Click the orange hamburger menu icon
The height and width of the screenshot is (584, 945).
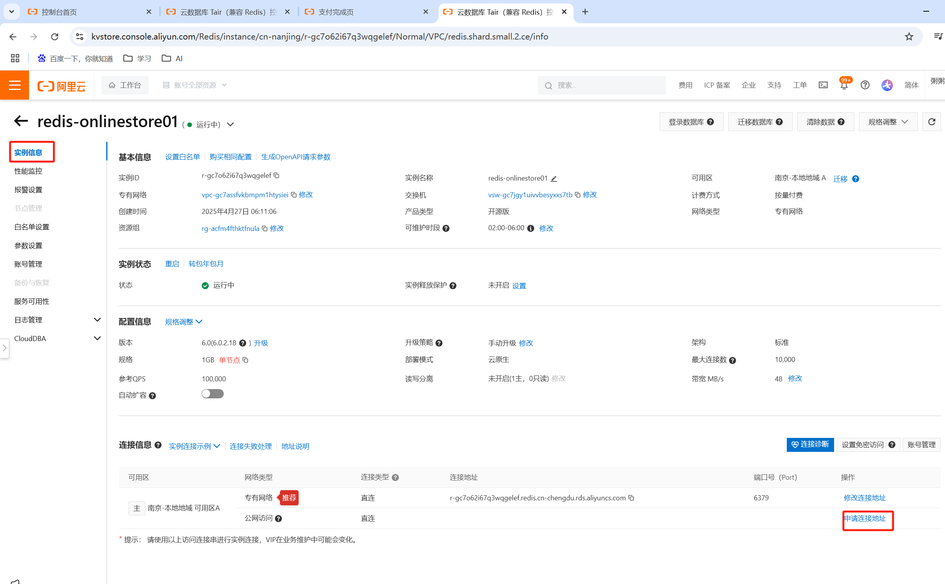point(14,85)
